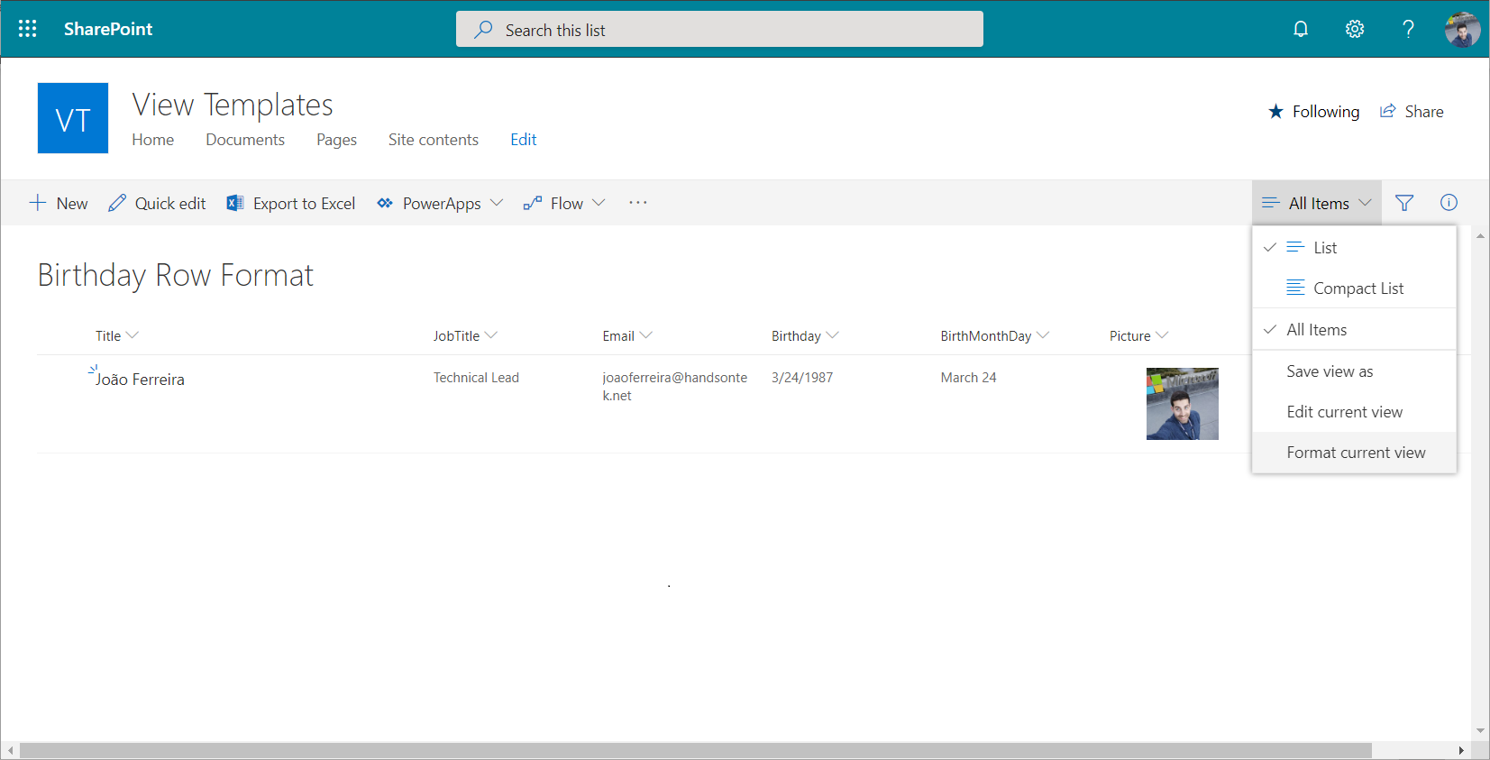
Task: Choose the All Items view in menu
Action: pos(1316,330)
